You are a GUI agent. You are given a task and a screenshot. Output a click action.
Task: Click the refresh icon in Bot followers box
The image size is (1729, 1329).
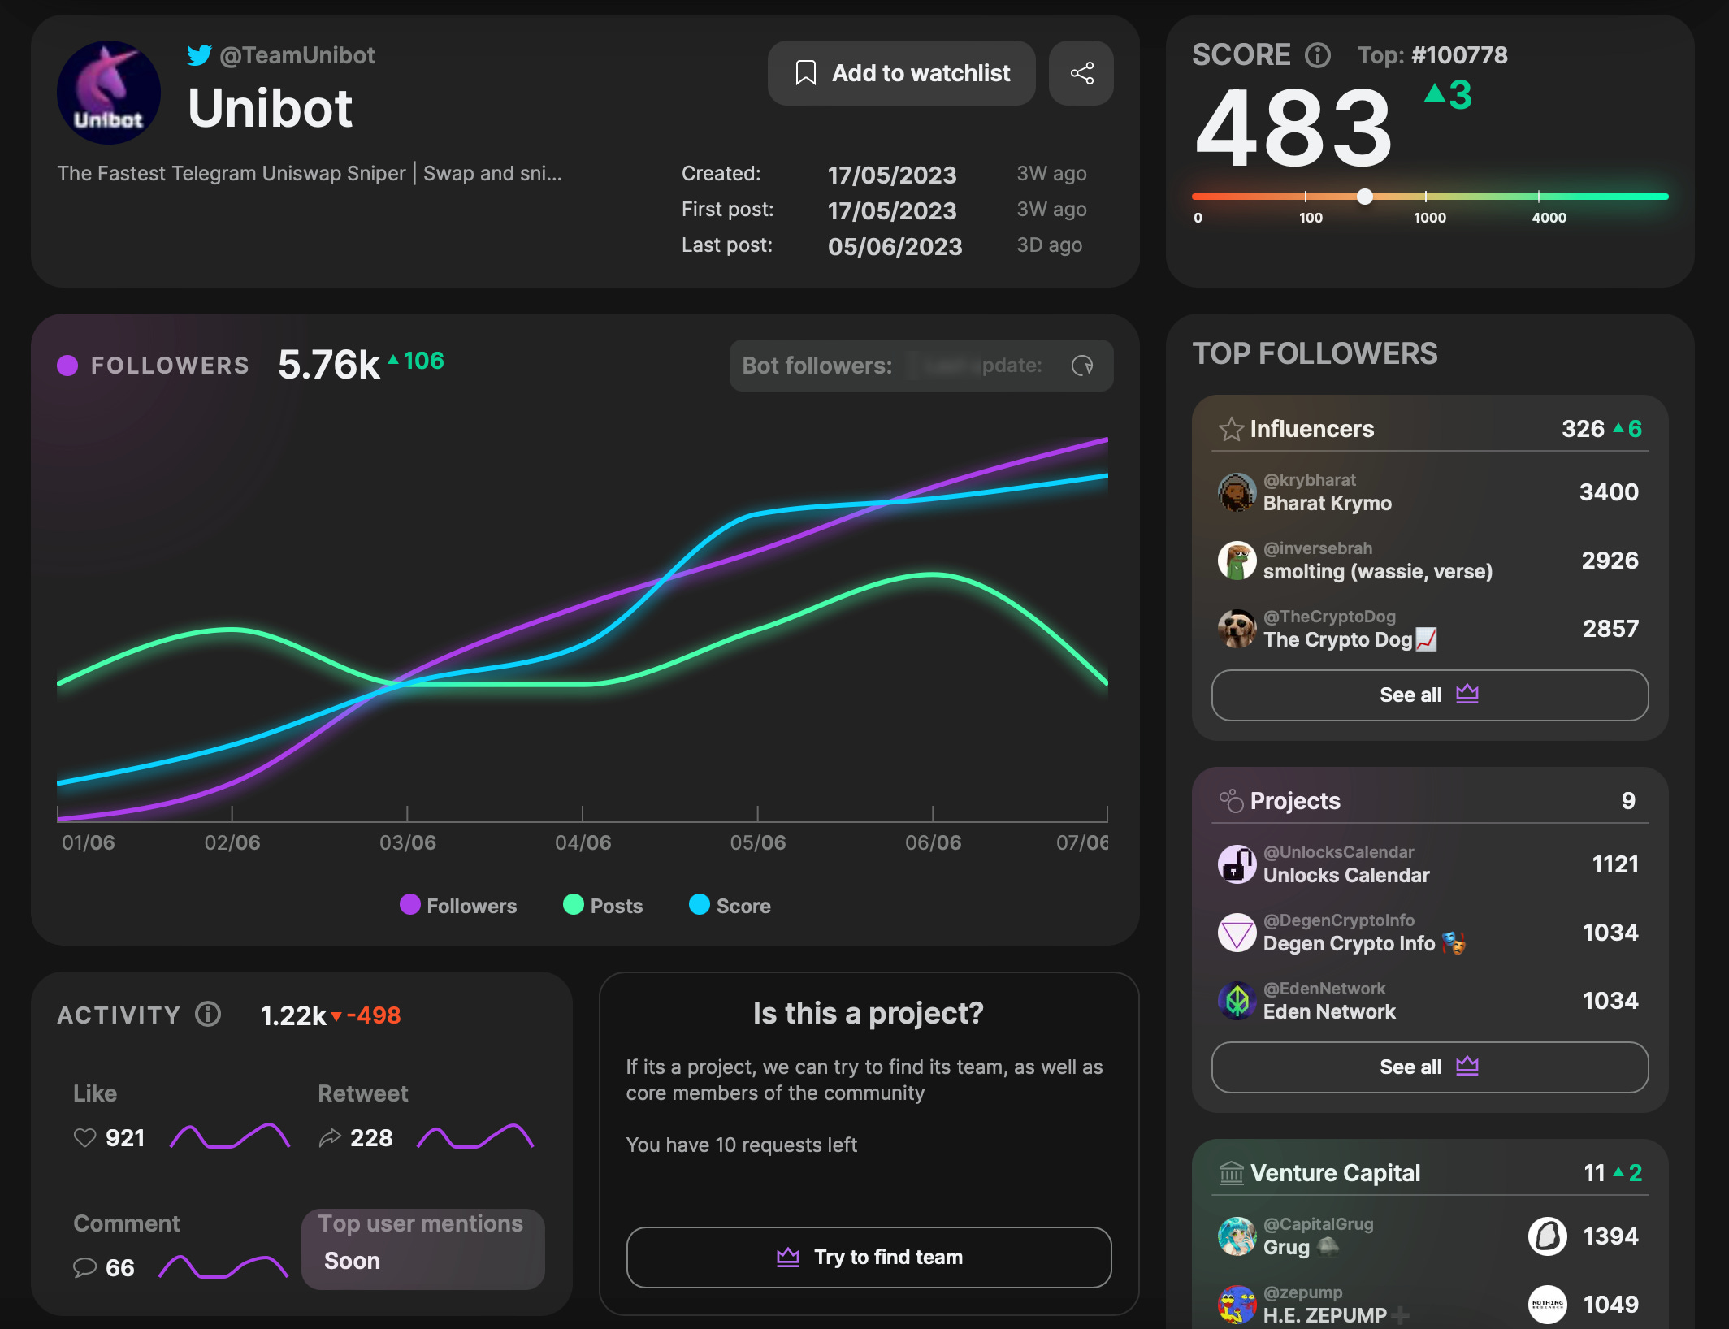[1082, 366]
